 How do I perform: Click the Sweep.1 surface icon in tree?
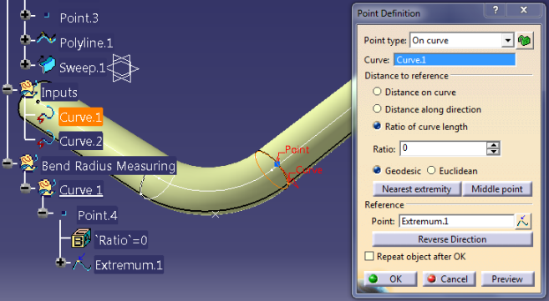(47, 64)
